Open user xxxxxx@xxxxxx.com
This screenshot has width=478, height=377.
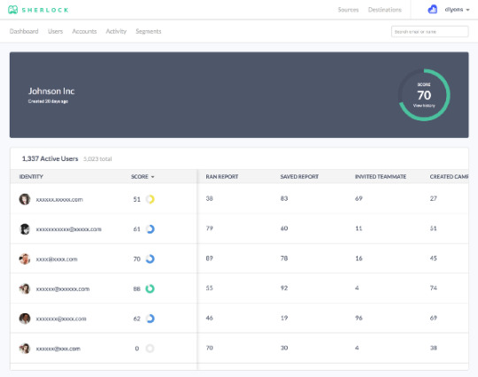63,289
